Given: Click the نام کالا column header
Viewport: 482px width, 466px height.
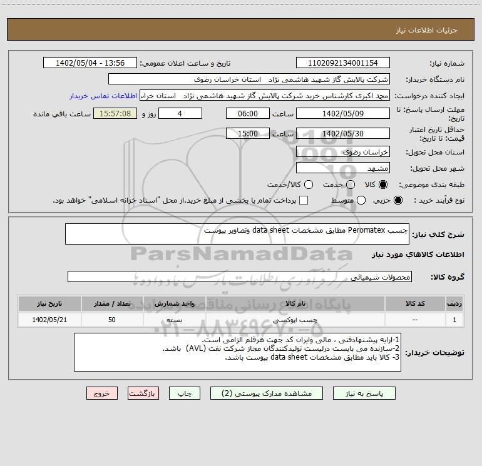Looking at the screenshot, I should pyautogui.click(x=295, y=303).
